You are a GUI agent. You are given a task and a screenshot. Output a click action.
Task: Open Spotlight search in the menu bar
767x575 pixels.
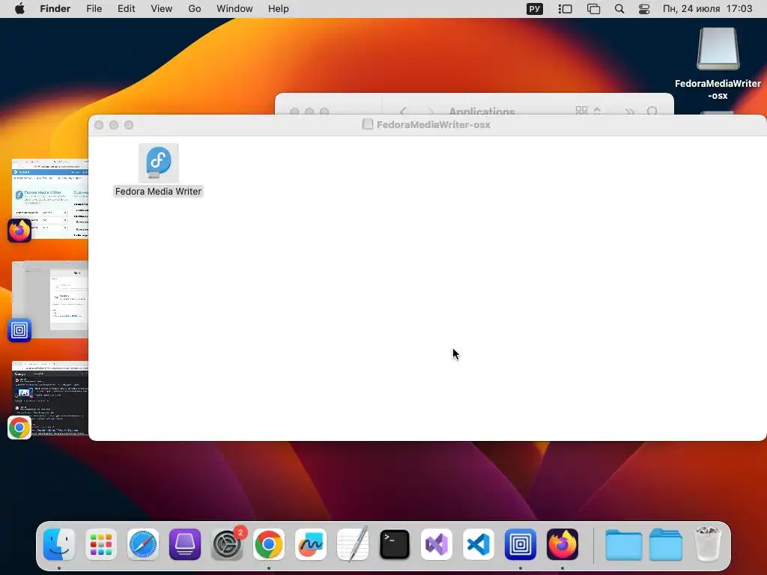click(619, 9)
